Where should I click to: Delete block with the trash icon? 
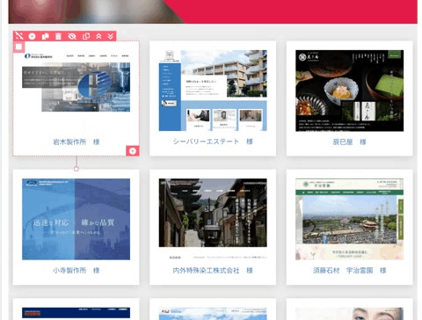click(x=58, y=36)
